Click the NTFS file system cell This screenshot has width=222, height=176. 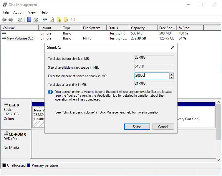87,38
